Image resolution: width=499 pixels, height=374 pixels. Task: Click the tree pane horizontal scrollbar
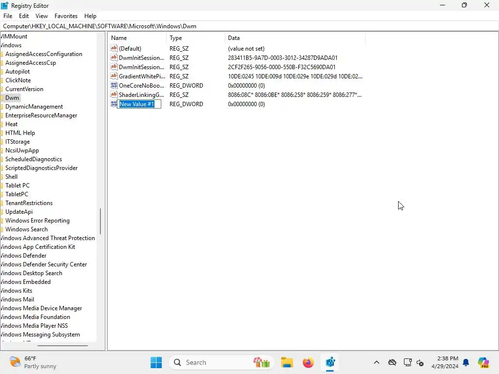click(x=62, y=345)
